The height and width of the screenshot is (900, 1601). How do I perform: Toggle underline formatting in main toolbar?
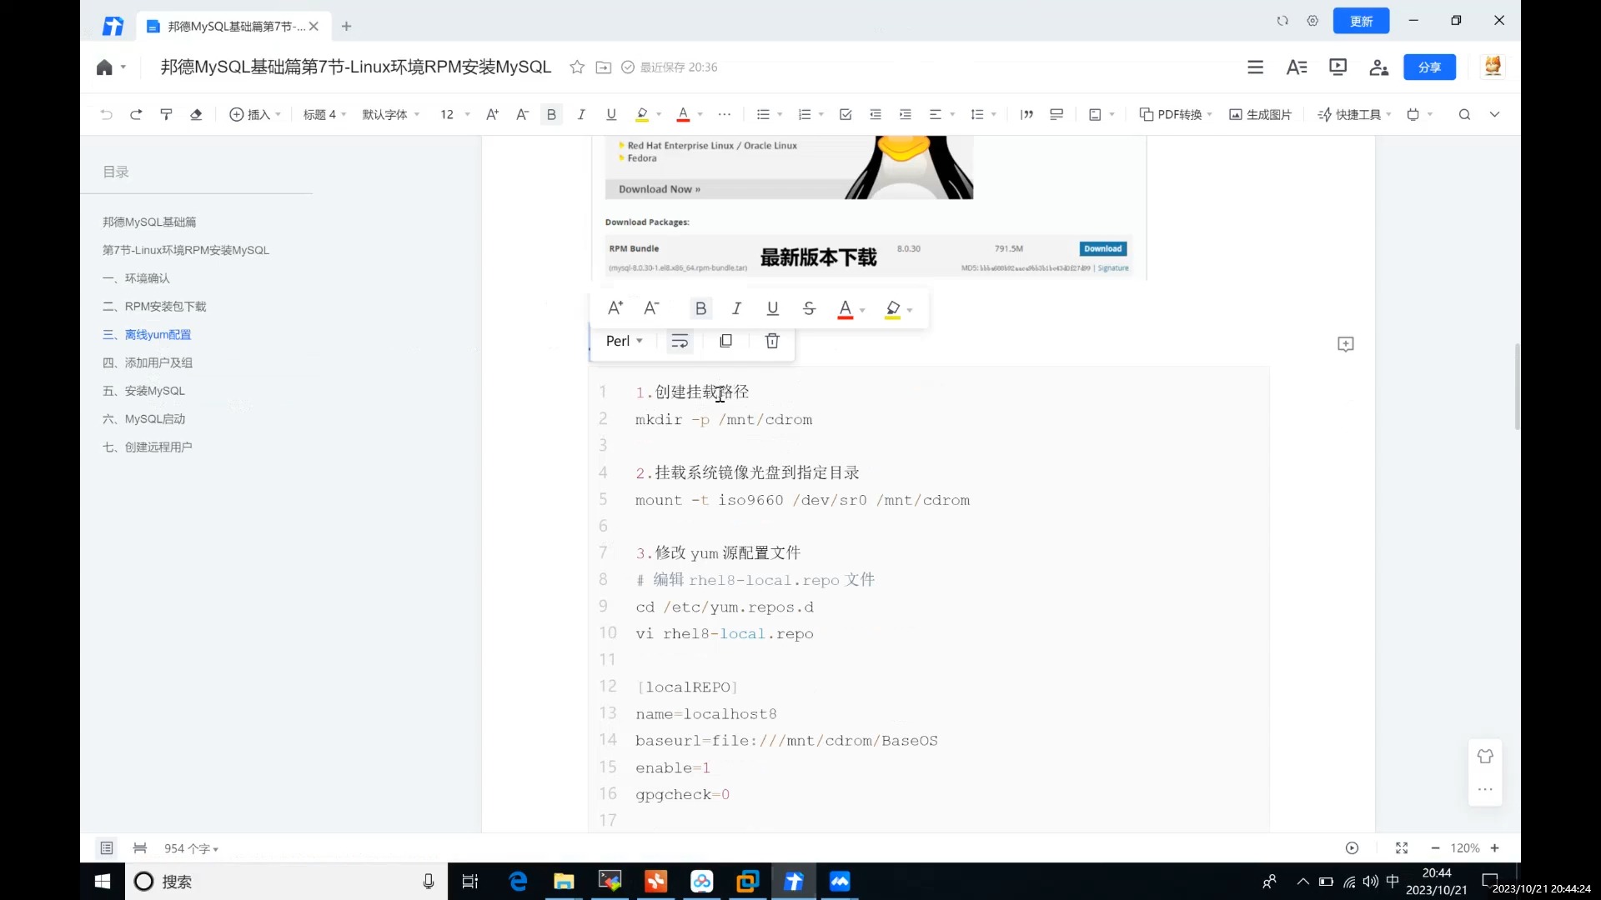611,114
